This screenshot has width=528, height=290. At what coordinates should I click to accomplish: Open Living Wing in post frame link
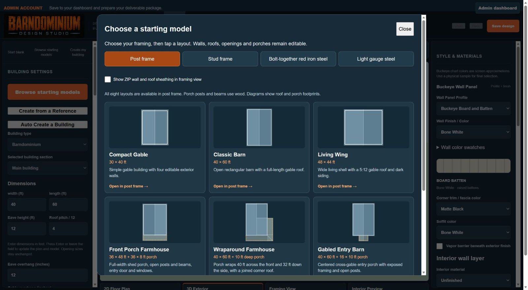337,186
